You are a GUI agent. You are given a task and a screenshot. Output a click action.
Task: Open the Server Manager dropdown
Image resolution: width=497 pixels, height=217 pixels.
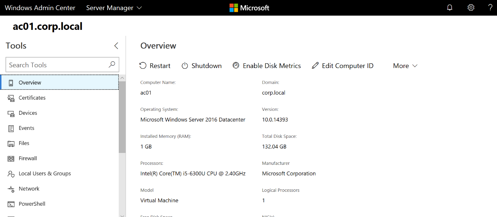coord(114,8)
